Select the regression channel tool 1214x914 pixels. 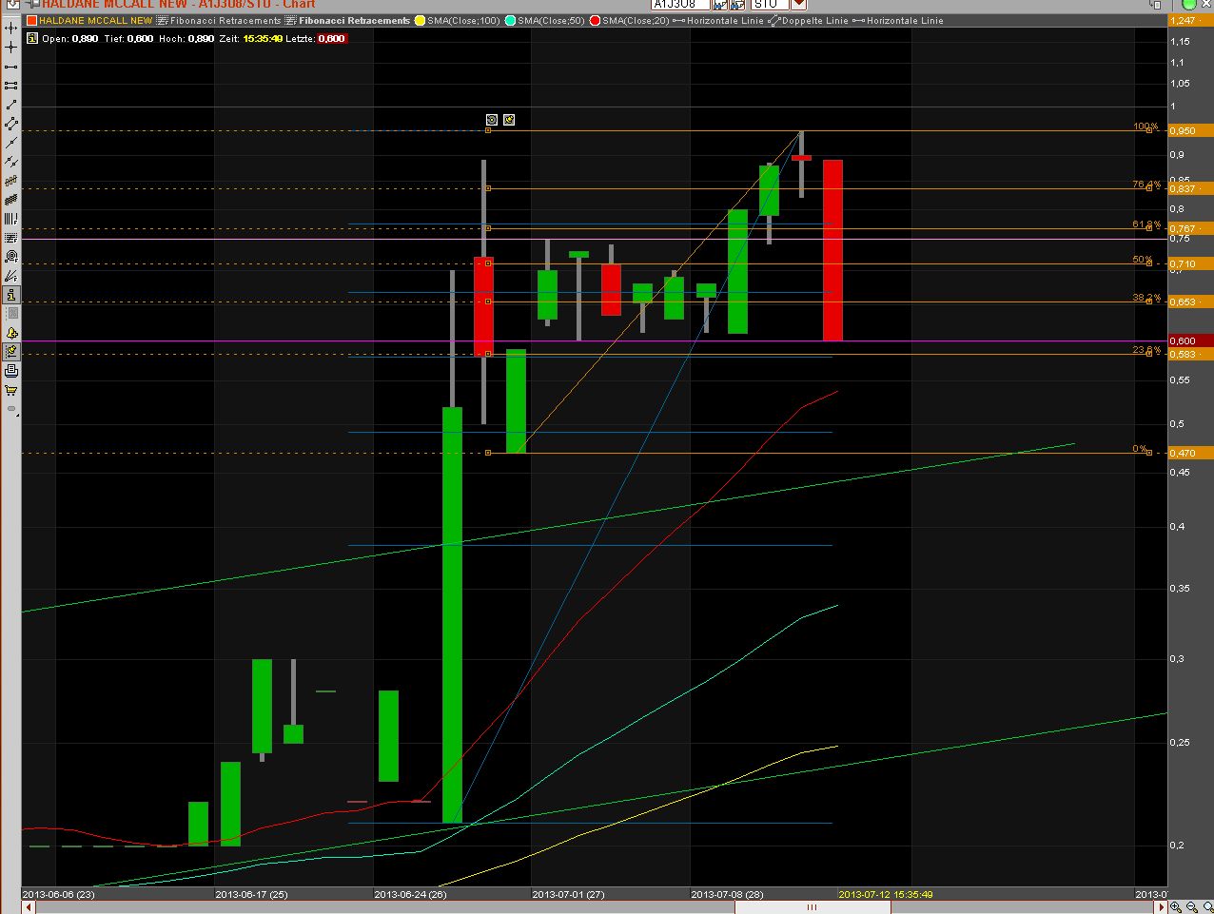11,181
